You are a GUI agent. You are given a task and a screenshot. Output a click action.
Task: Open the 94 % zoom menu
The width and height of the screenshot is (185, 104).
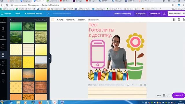[x=159, y=96]
